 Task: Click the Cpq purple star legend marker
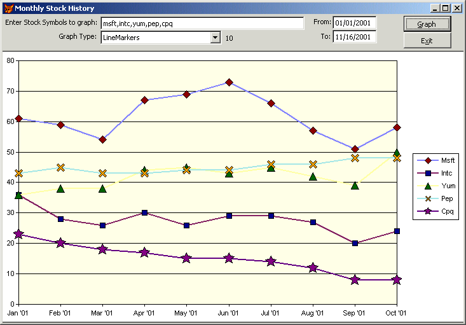(x=428, y=211)
